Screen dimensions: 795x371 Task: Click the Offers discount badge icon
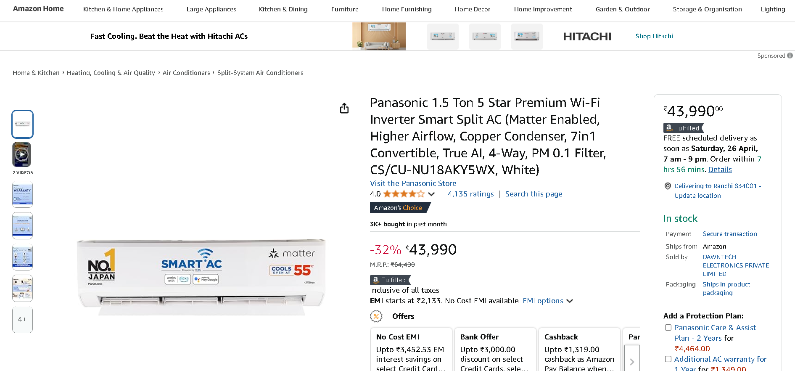point(376,316)
